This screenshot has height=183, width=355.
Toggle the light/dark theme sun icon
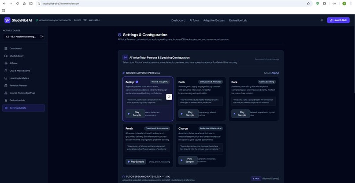coord(322,20)
